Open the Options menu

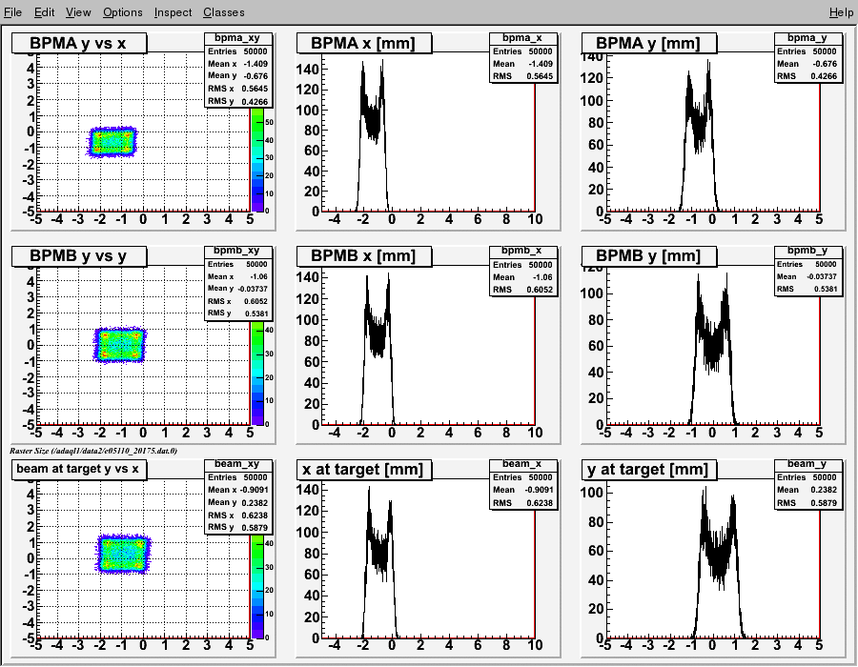[123, 12]
